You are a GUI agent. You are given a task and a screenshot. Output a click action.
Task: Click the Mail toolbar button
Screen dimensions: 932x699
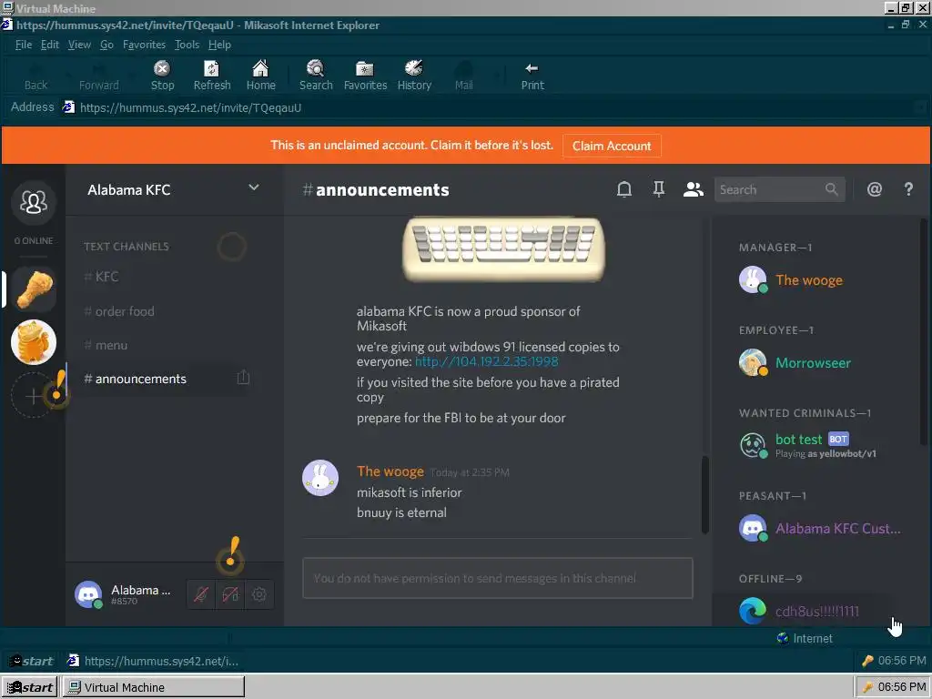[463, 76]
